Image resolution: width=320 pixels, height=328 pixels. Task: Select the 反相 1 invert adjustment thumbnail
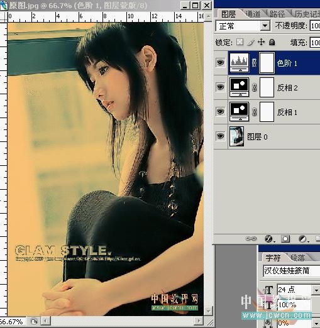point(240,112)
